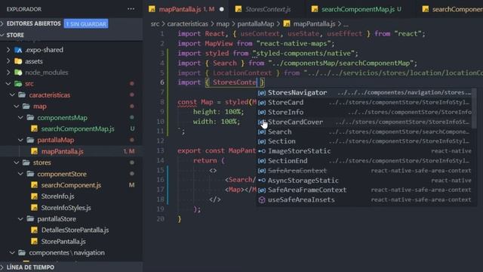Choose StoreInfo from autocomplete list
483x272 pixels.
tap(365, 113)
